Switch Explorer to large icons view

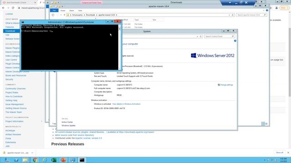click(266, 124)
